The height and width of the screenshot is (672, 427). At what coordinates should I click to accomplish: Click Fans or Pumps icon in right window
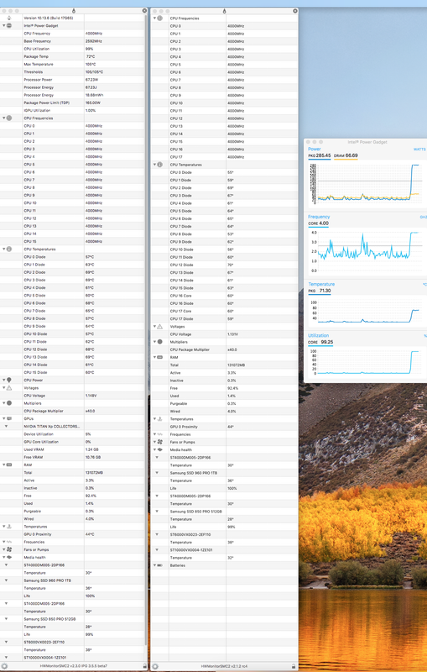click(159, 442)
